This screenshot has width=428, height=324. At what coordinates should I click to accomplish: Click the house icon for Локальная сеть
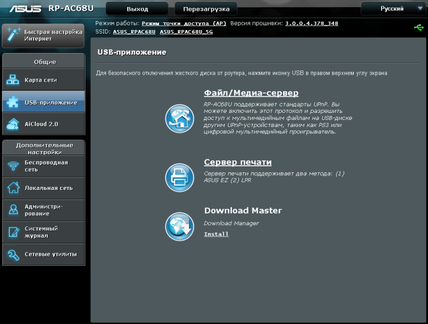click(14, 188)
